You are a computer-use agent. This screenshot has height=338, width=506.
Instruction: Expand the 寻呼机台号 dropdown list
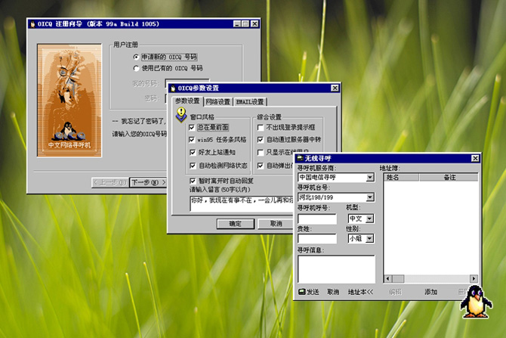pos(370,198)
